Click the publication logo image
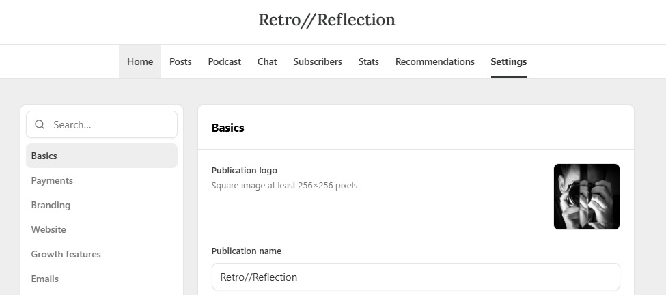 coord(587,197)
